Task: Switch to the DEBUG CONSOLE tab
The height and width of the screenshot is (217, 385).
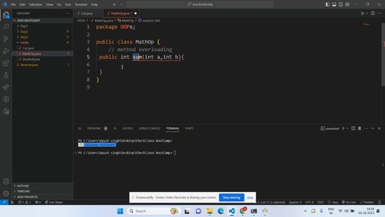Action: pyautogui.click(x=149, y=128)
